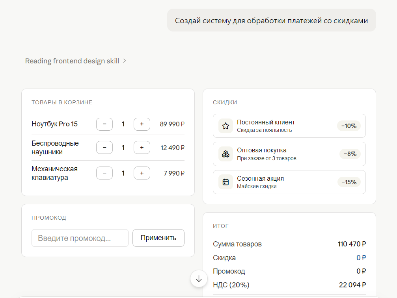
Task: Click the Применить promo code button
Action: point(158,238)
